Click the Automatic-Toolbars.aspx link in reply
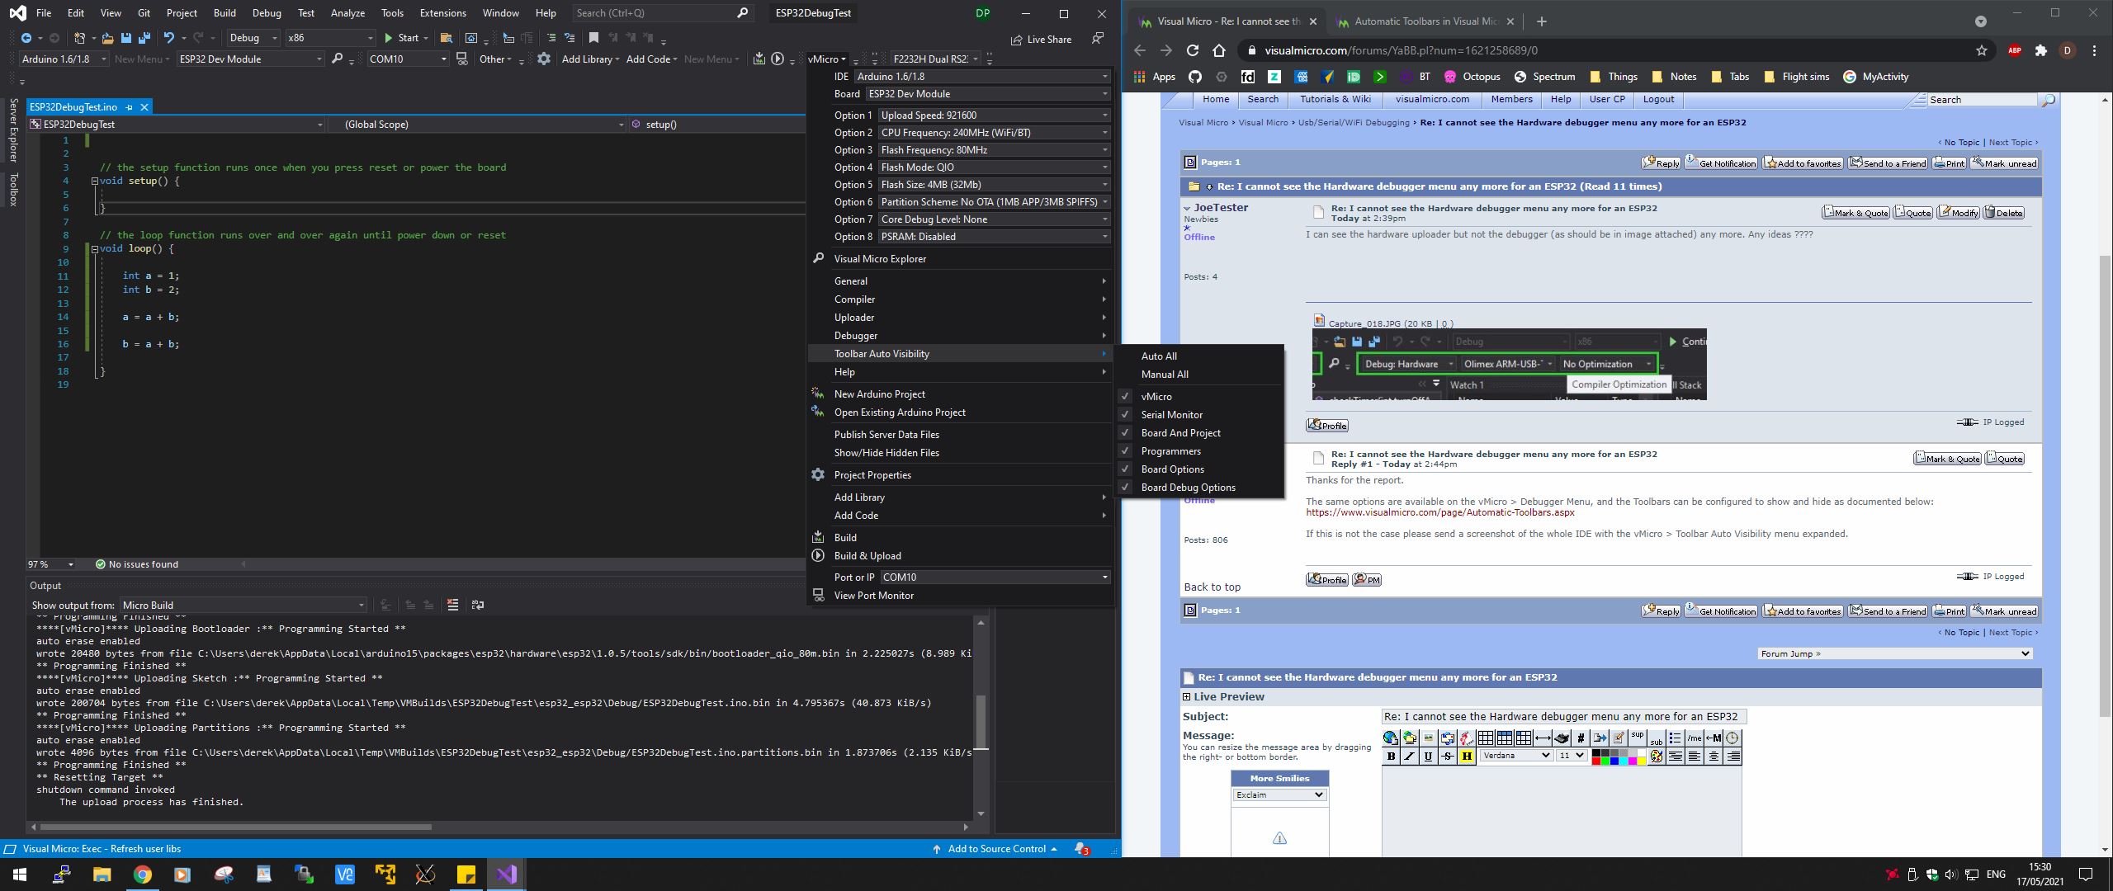The width and height of the screenshot is (2113, 891). click(x=1439, y=513)
